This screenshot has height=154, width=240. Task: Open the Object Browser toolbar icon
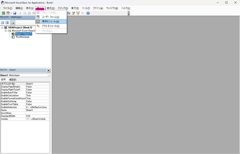coord(78,13)
